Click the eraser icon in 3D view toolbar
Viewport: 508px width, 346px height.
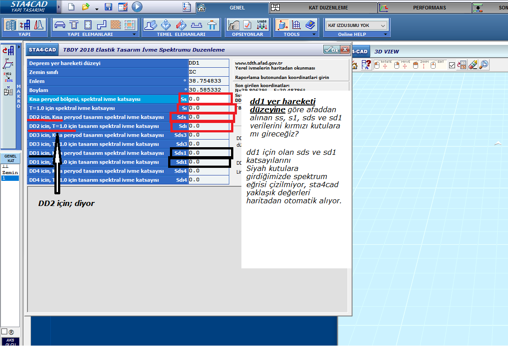pyautogui.click(x=472, y=65)
